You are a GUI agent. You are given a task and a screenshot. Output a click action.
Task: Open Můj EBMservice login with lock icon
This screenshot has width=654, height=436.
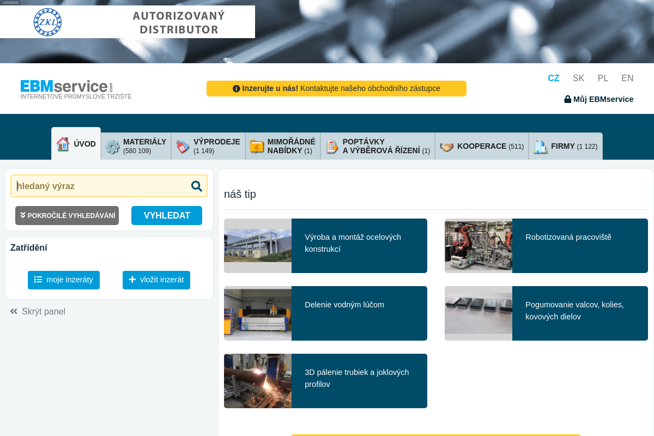[599, 99]
